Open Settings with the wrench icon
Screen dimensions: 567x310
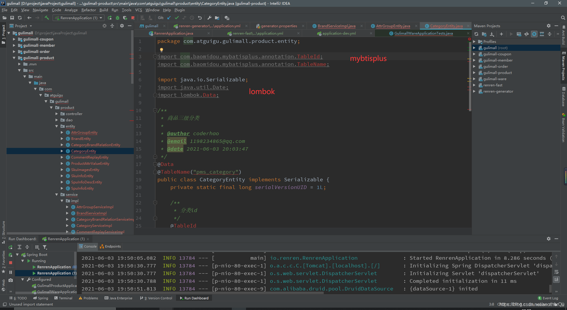(209, 18)
